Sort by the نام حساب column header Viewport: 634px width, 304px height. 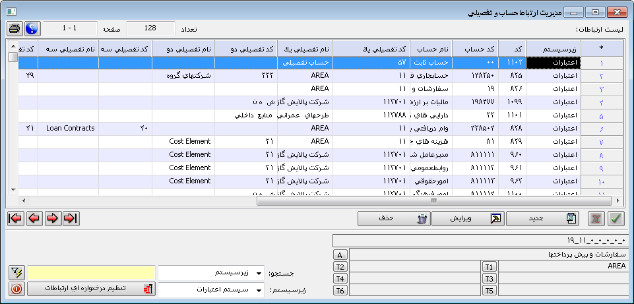click(x=436, y=49)
